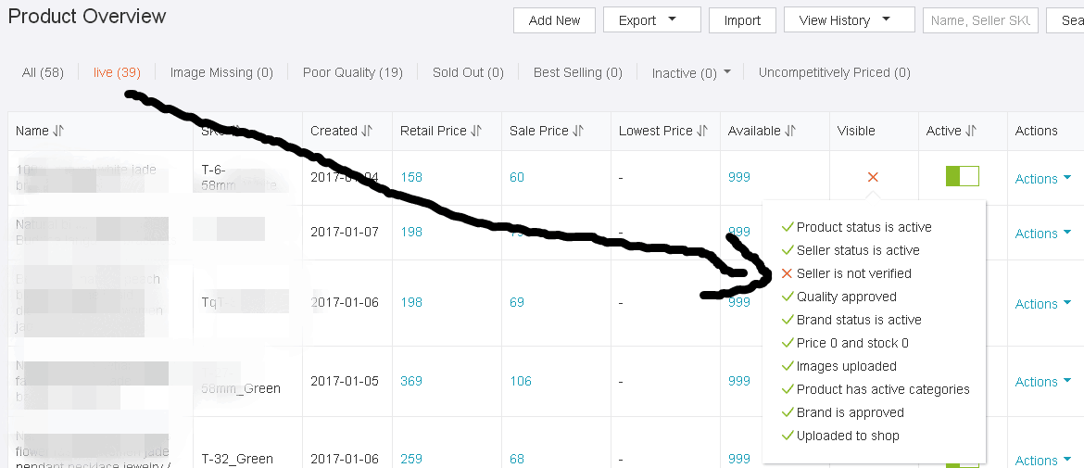Click available stock 999 in 259 row
Viewport: 1084px width, 468px height.
739,459
